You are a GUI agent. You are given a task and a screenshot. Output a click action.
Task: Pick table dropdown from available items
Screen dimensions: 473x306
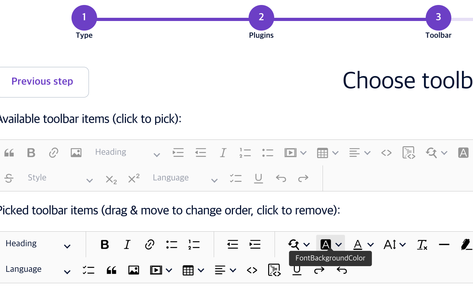pos(328,153)
